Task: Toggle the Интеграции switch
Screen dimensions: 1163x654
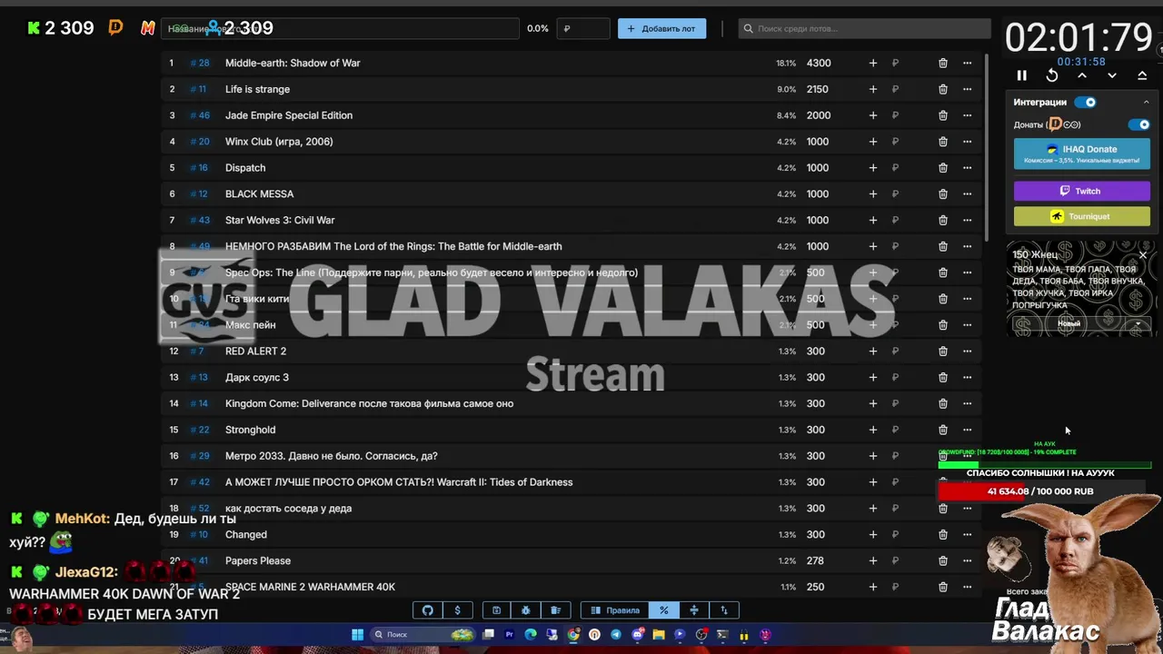Action: click(1086, 103)
